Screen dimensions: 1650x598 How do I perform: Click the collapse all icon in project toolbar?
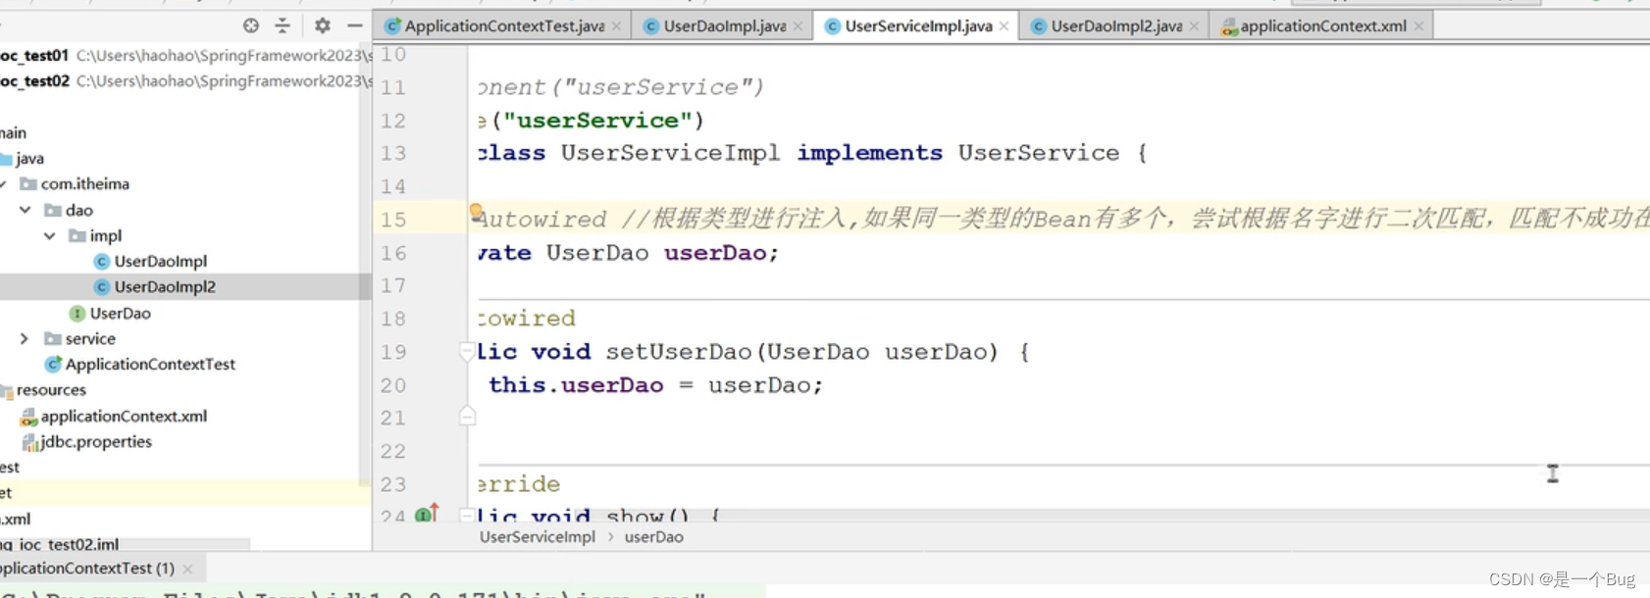pyautogui.click(x=283, y=25)
